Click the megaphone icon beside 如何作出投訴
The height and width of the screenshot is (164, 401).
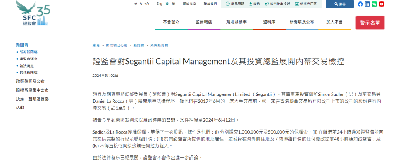click(267, 4)
